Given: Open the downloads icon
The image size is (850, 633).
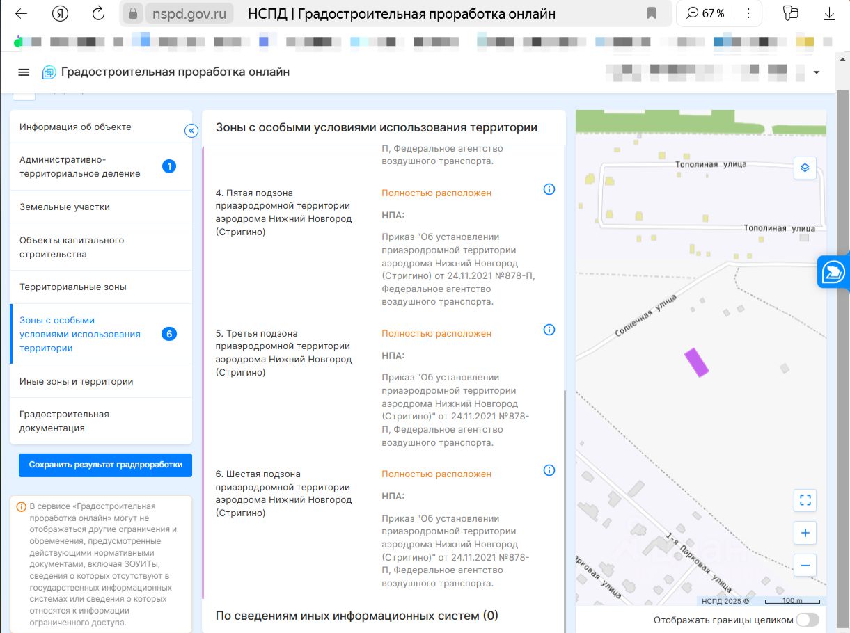Looking at the screenshot, I should 829,13.
